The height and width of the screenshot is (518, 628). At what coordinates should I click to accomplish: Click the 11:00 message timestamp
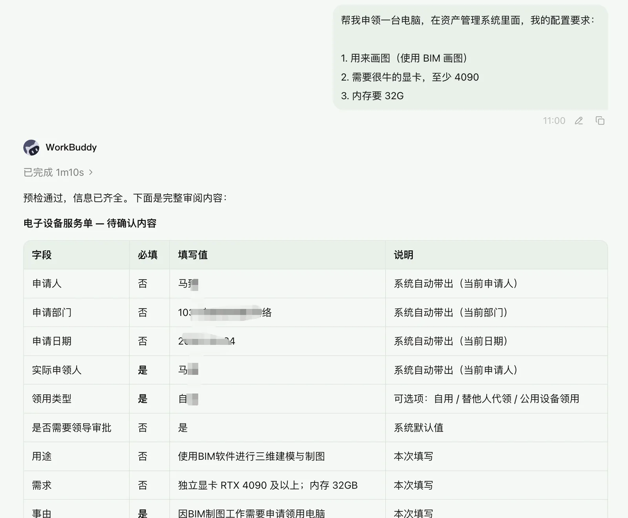(x=554, y=121)
